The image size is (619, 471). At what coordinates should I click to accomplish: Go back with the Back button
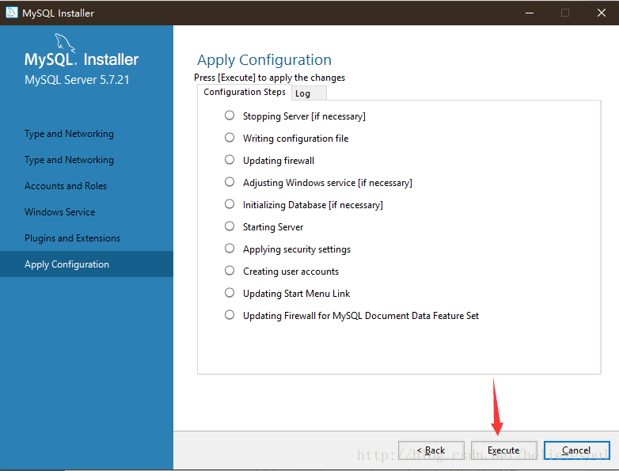tap(431, 450)
